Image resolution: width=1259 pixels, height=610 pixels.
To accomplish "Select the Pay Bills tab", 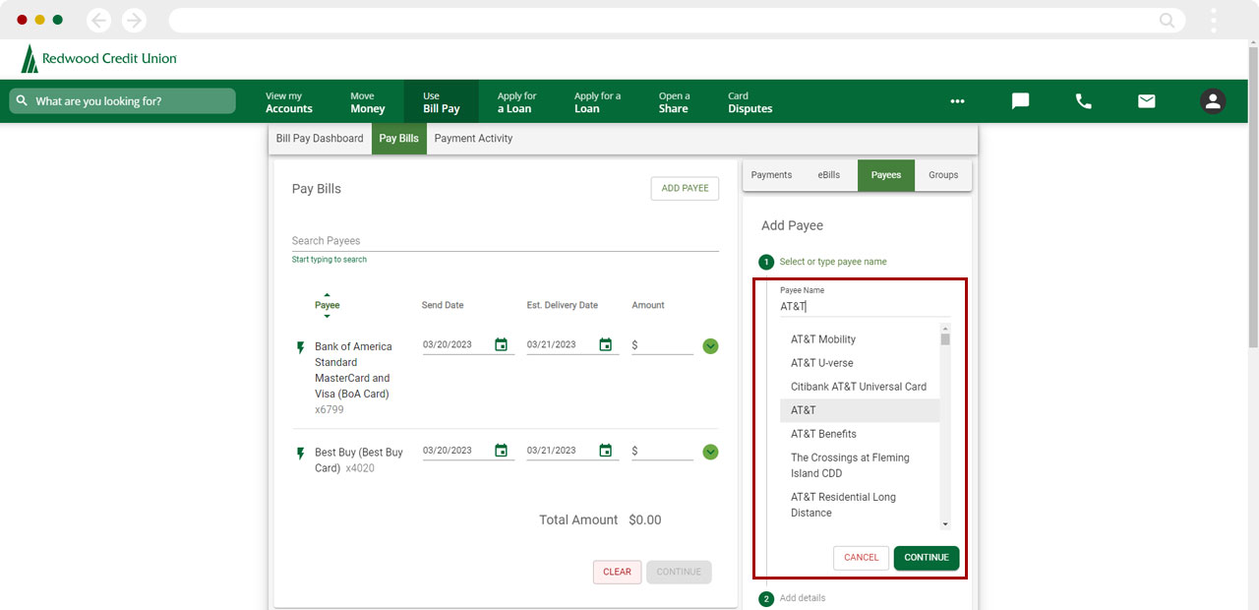I will point(398,139).
